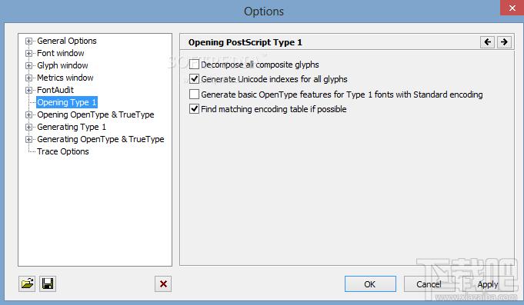Enable basic OpenType features for Type 1 fonts
Image resolution: width=524 pixels, height=305 pixels.
coord(194,94)
